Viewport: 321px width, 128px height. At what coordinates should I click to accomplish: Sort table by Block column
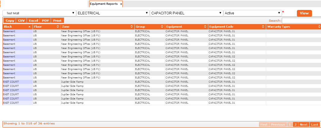coord(17,27)
